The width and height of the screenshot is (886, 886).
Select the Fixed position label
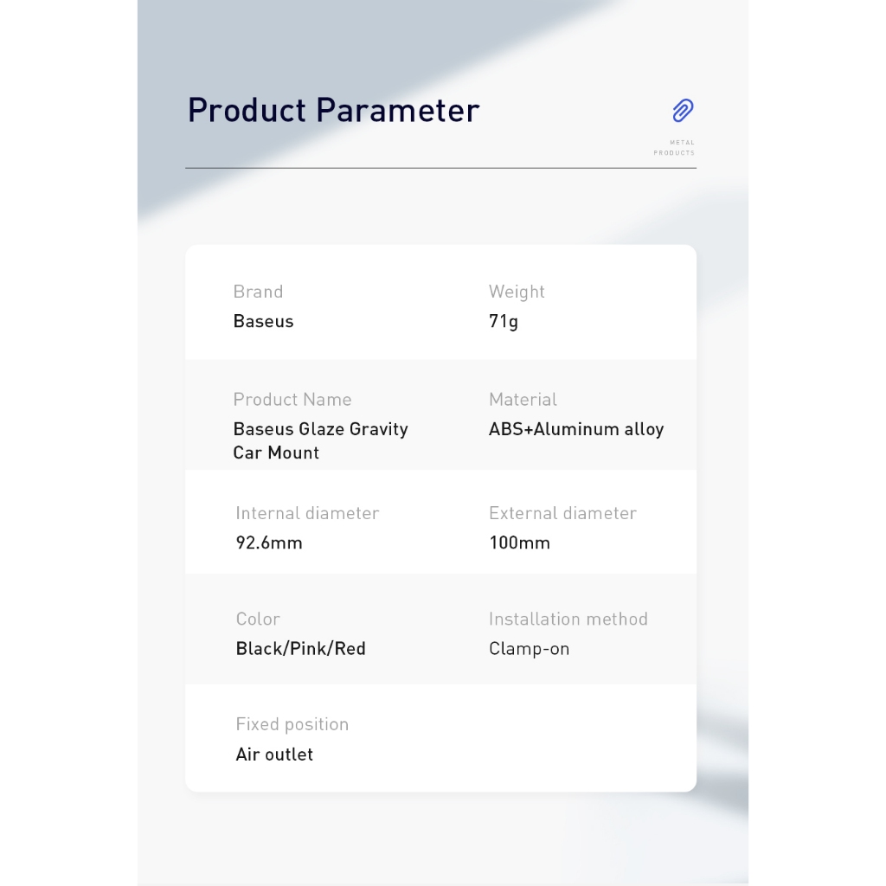pos(292,724)
